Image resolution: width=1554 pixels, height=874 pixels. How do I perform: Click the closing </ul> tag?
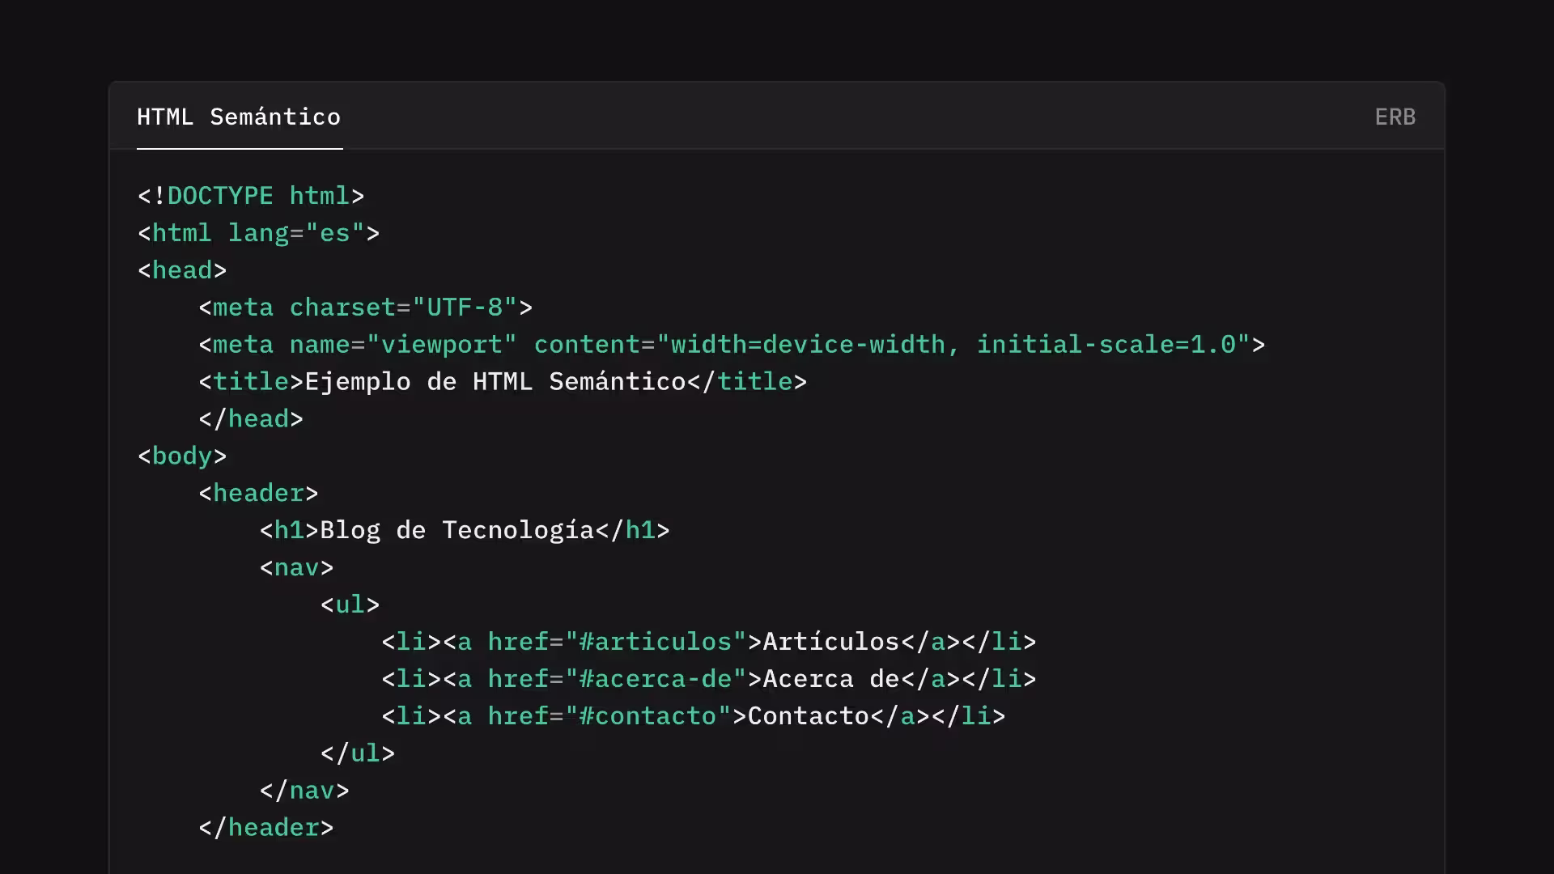358,754
